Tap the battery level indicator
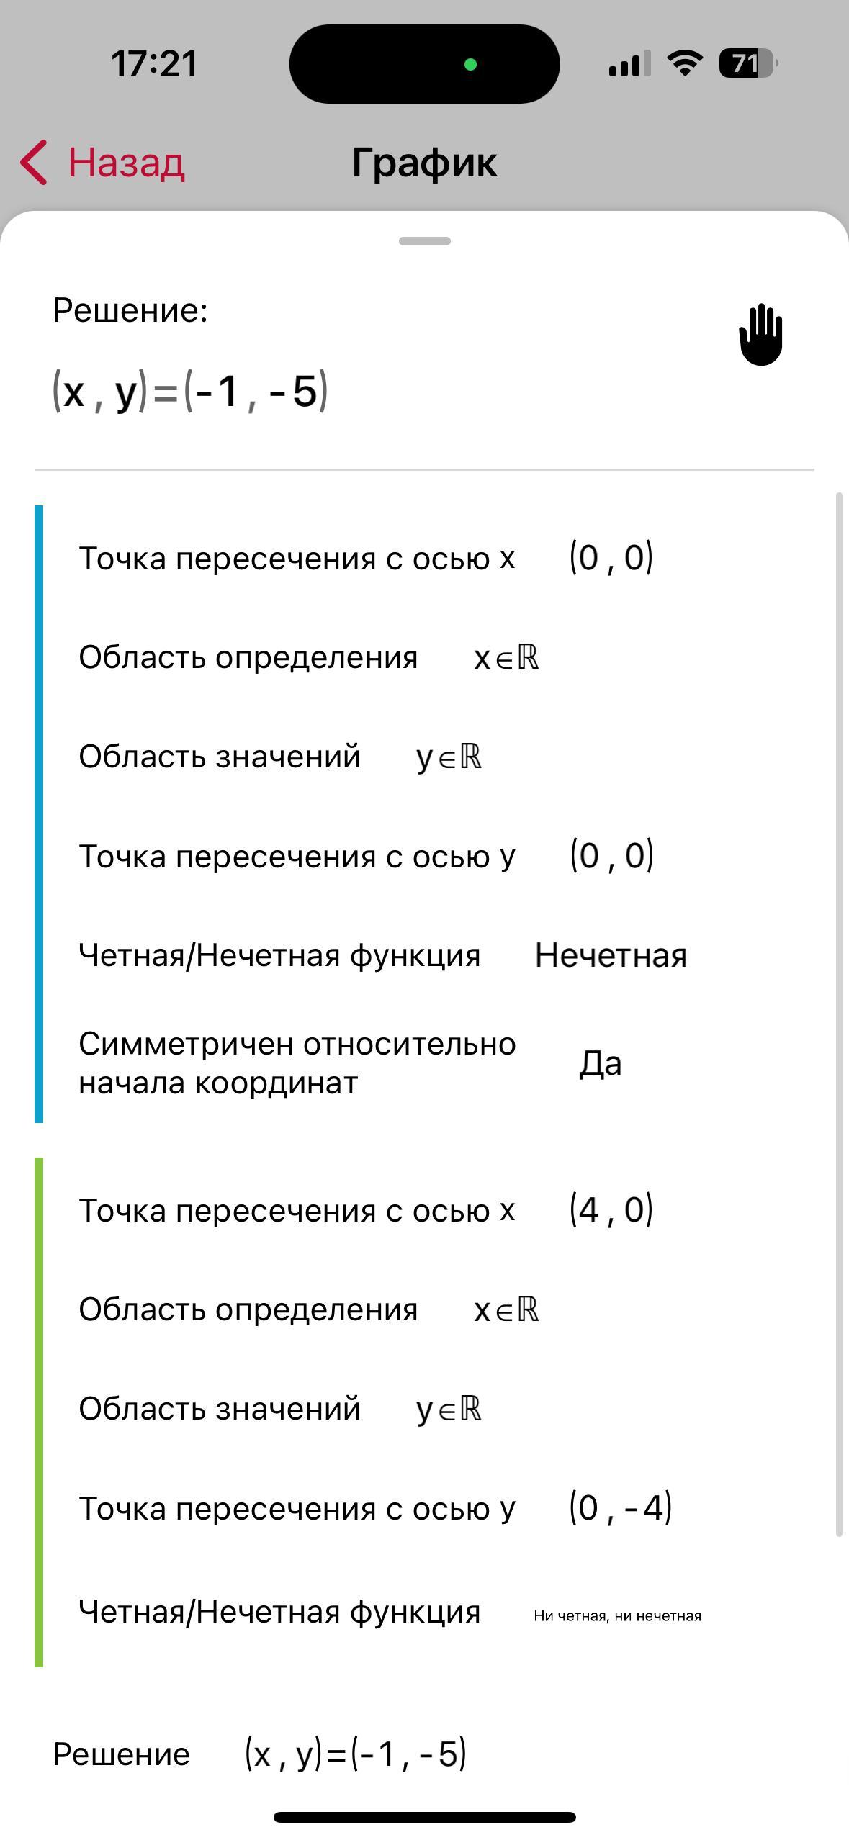 [x=747, y=63]
